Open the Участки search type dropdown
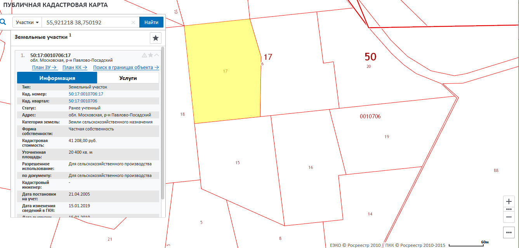 [x=27, y=23]
